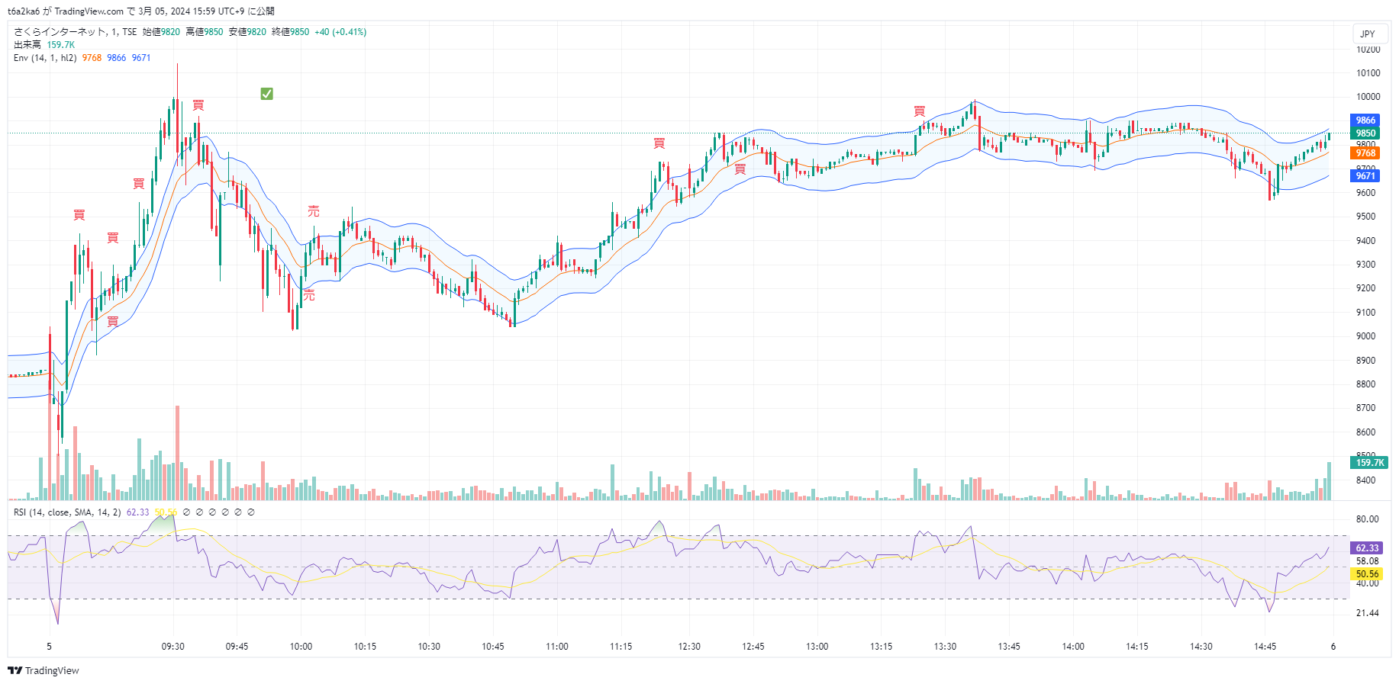
Task: Open the JPY currency selector
Action: pyautogui.click(x=1368, y=34)
